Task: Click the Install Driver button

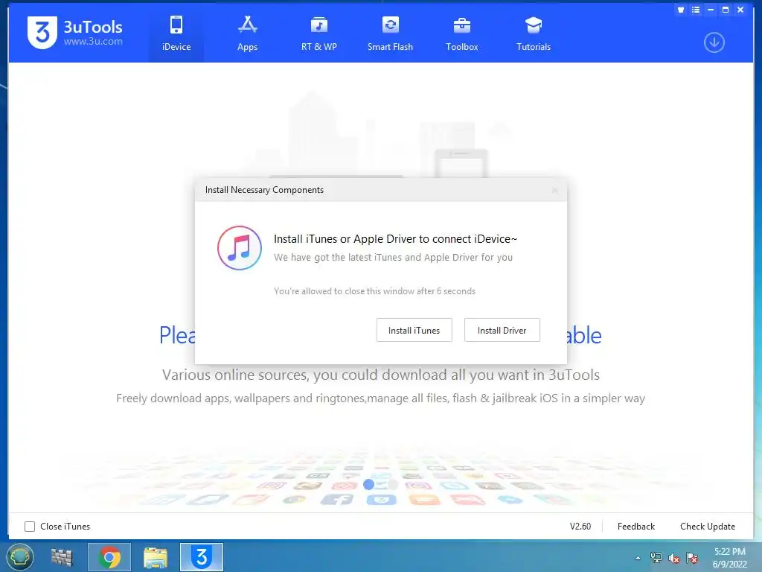Action: coord(502,330)
